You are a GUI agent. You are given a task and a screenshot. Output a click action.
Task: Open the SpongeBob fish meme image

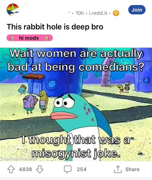point(76,105)
